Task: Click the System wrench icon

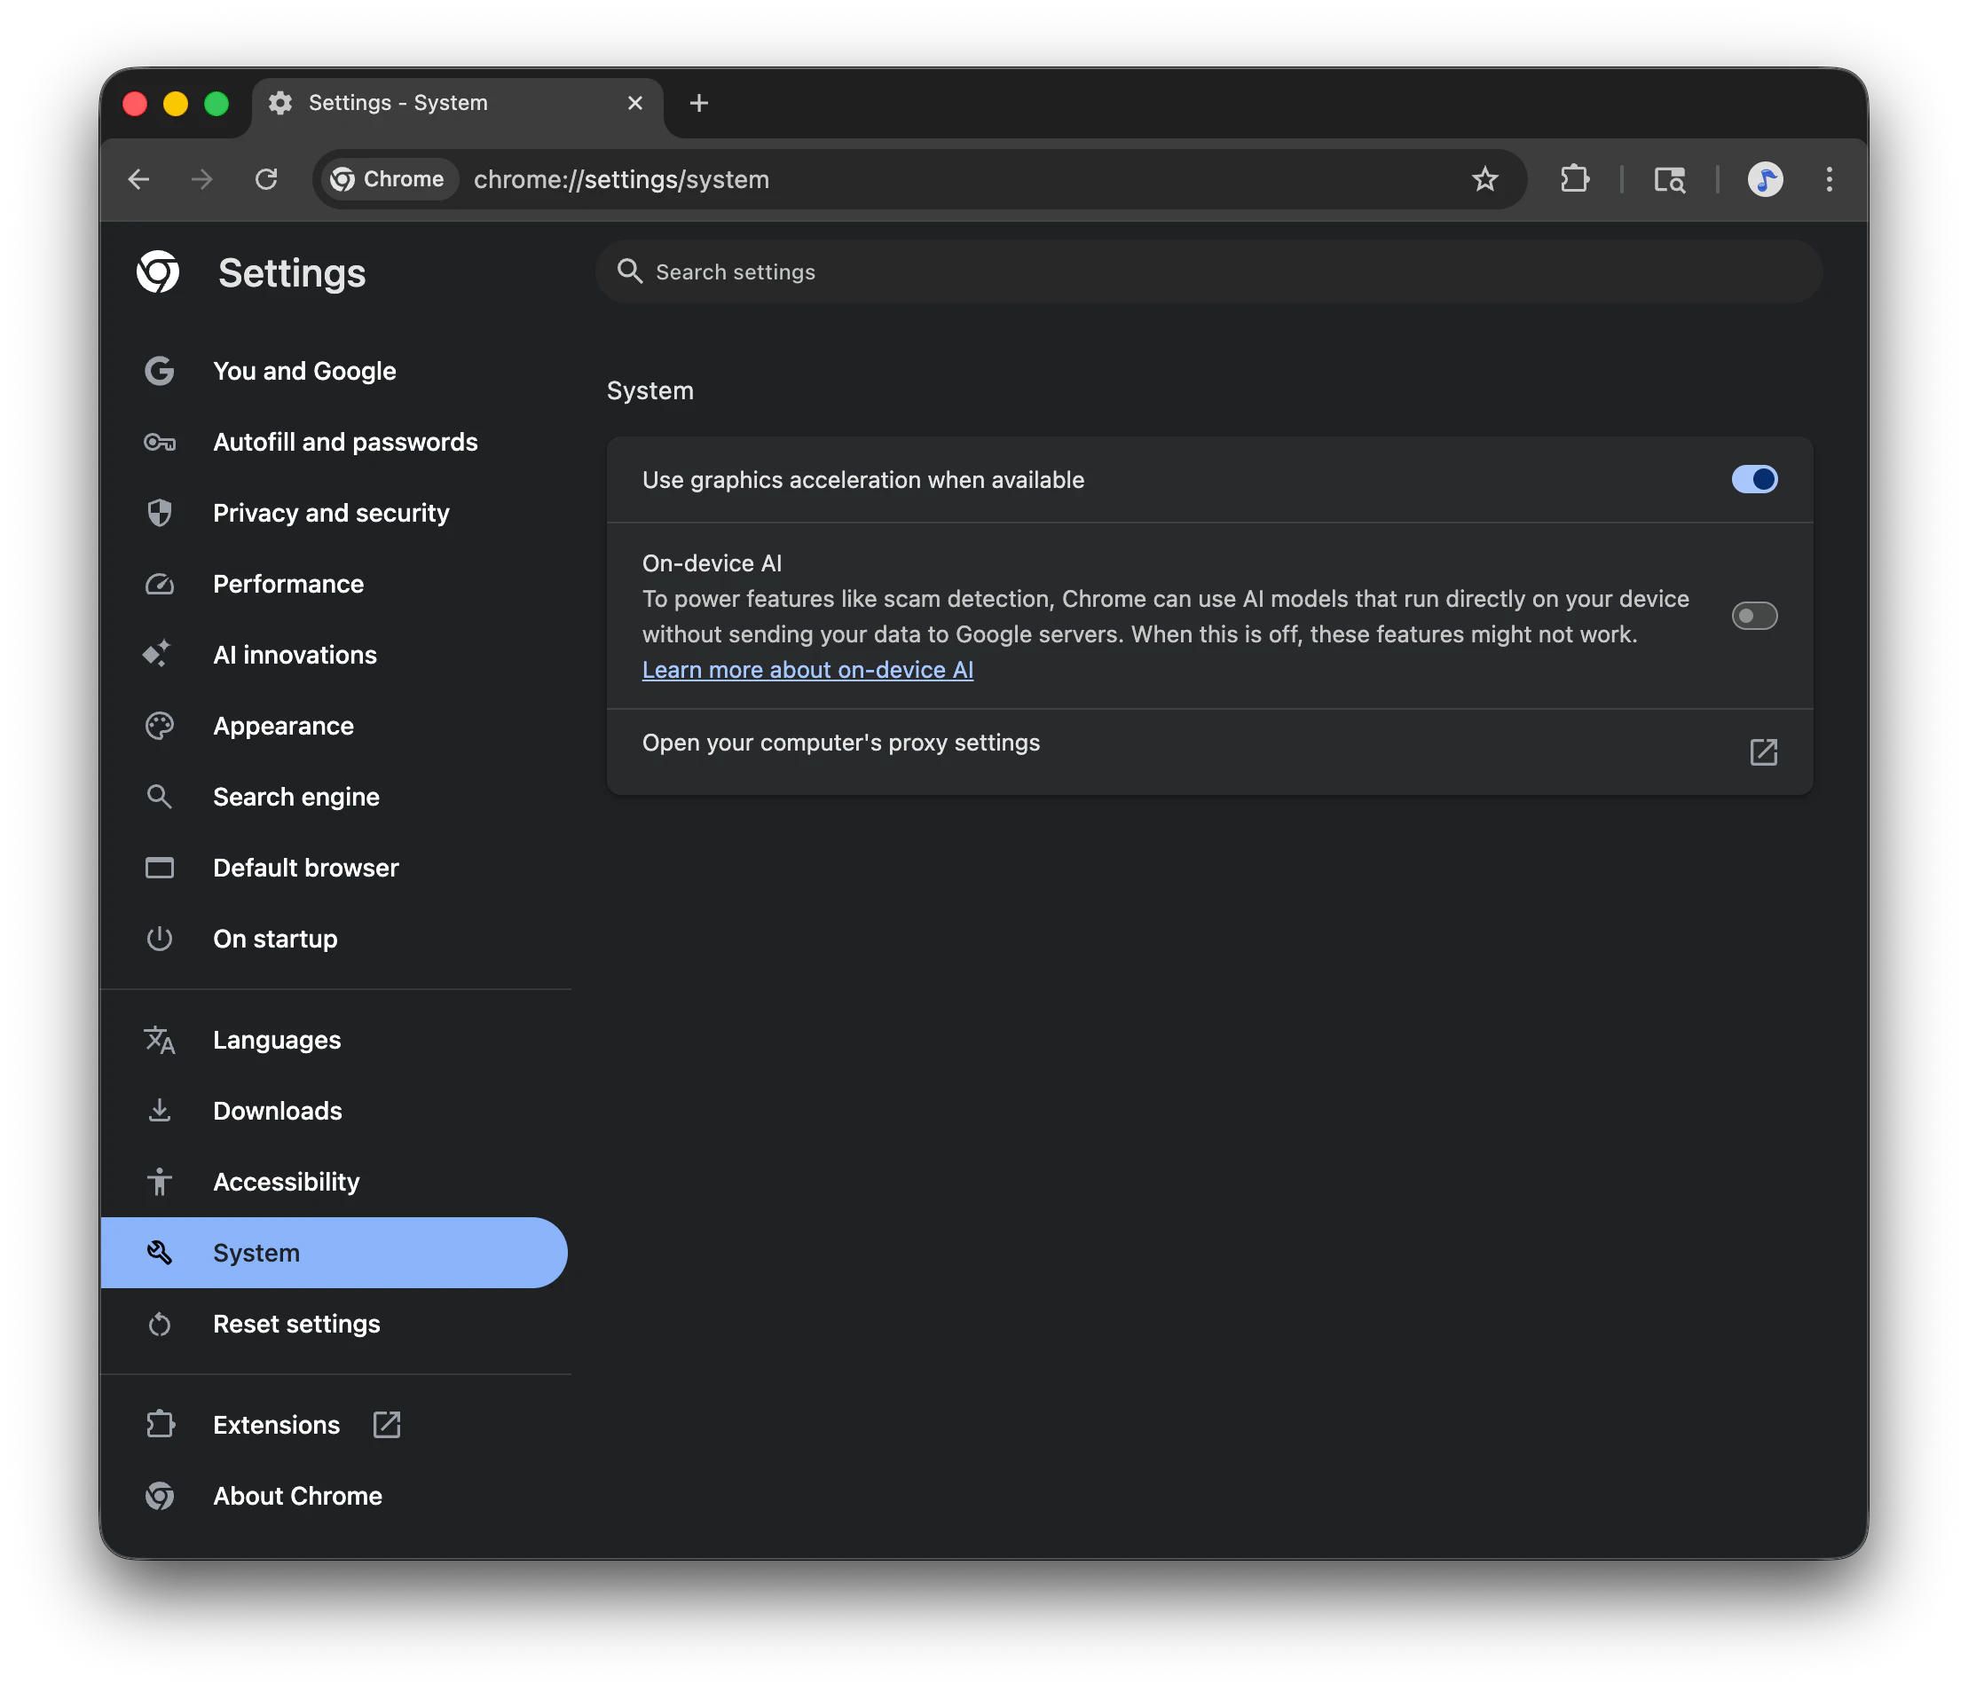Action: point(160,1254)
